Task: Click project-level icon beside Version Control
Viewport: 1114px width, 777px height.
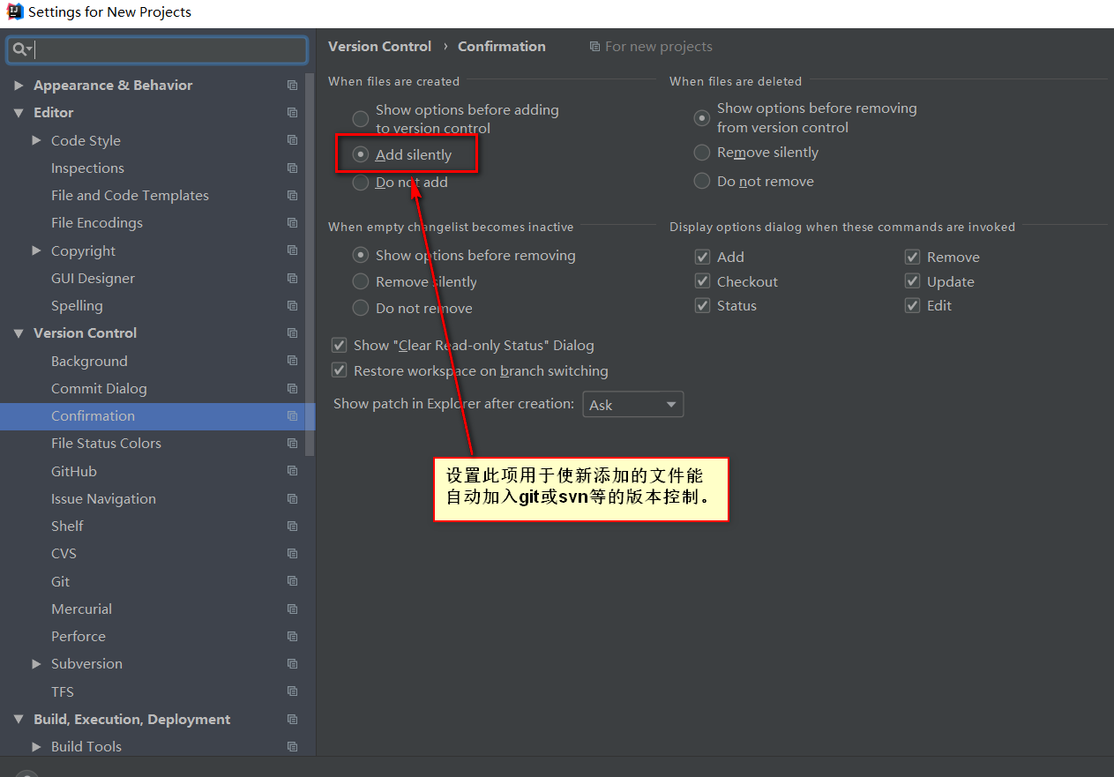Action: [x=292, y=332]
